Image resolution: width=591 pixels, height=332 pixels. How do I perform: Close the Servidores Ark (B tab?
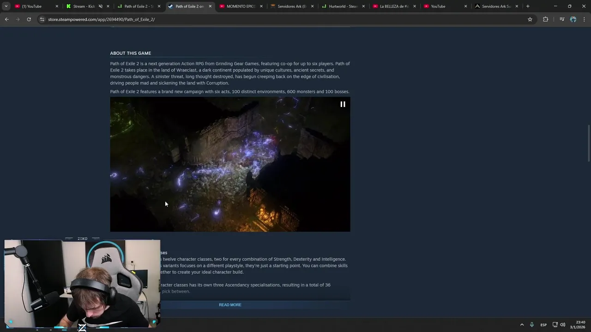coord(312,6)
